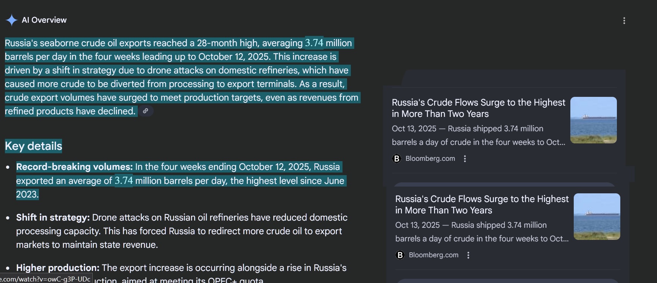Screen dimensions: 657x283
Task: Click the second card's Bloomberg B logo
Action: [400, 255]
